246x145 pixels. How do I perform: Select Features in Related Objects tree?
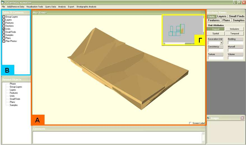14,93
